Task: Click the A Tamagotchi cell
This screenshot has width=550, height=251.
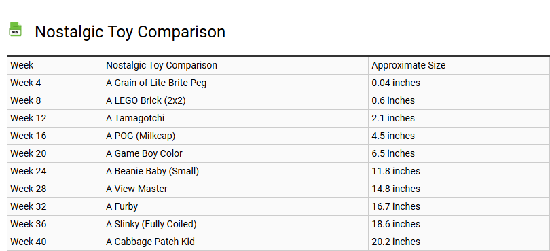Action: click(236, 119)
